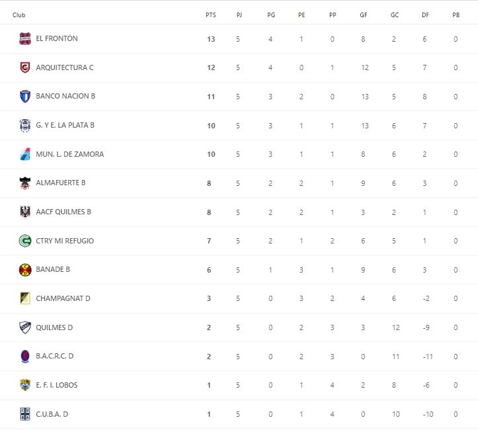478x430 pixels.
Task: Click the Almafuerte B club crest
Action: click(25, 183)
